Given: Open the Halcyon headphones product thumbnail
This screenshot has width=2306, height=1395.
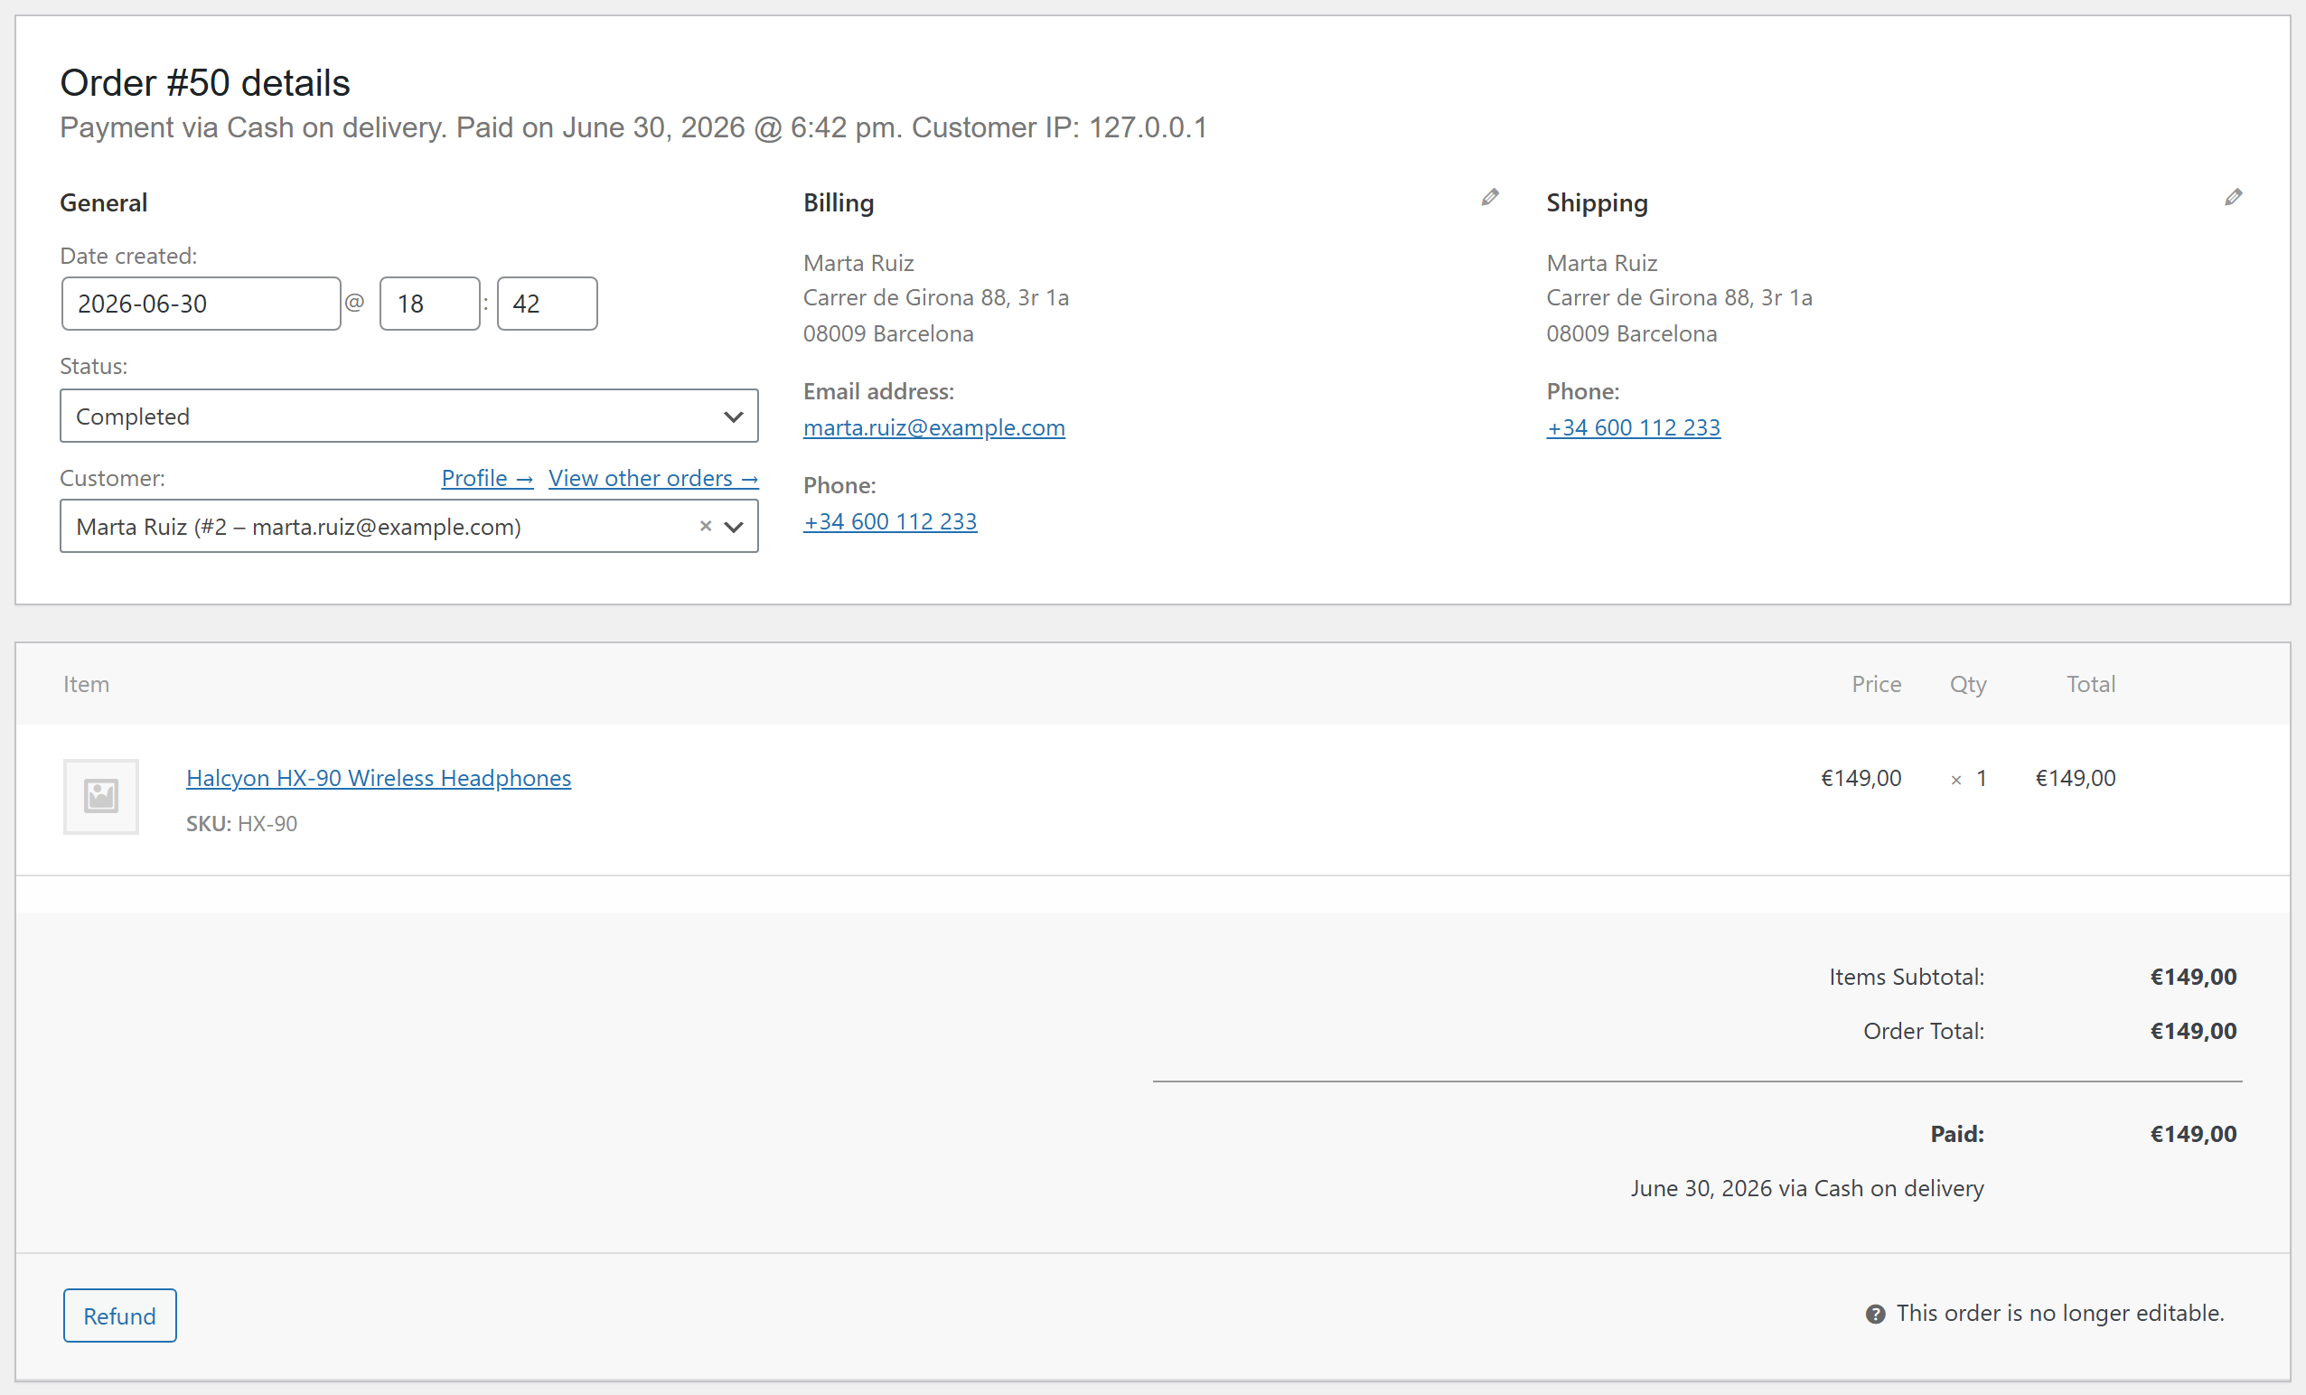Looking at the screenshot, I should [101, 796].
